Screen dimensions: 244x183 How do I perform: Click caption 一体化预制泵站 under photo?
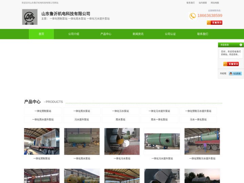[42, 158]
